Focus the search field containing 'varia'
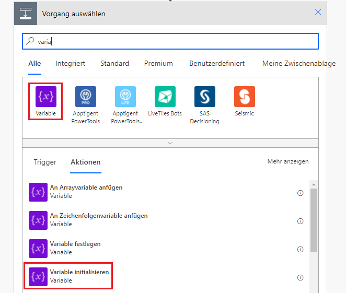Screen dimensions: 346x293 pos(170,41)
